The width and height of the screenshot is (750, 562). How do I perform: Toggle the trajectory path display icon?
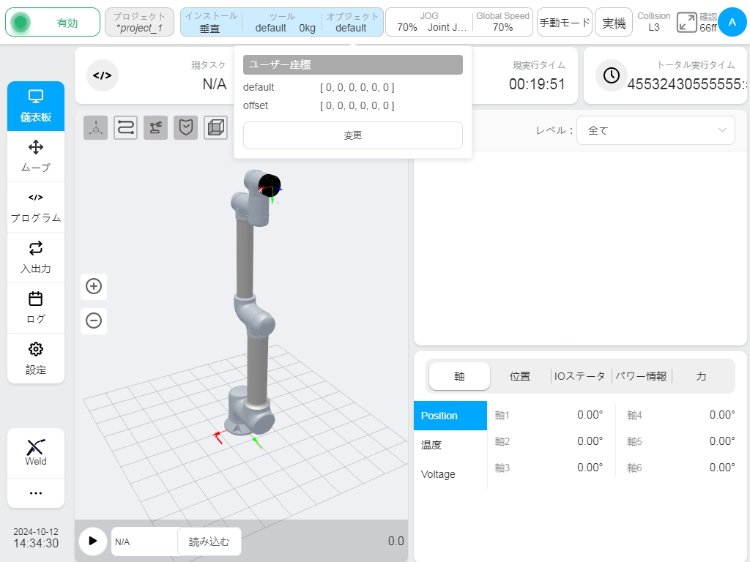(x=125, y=127)
